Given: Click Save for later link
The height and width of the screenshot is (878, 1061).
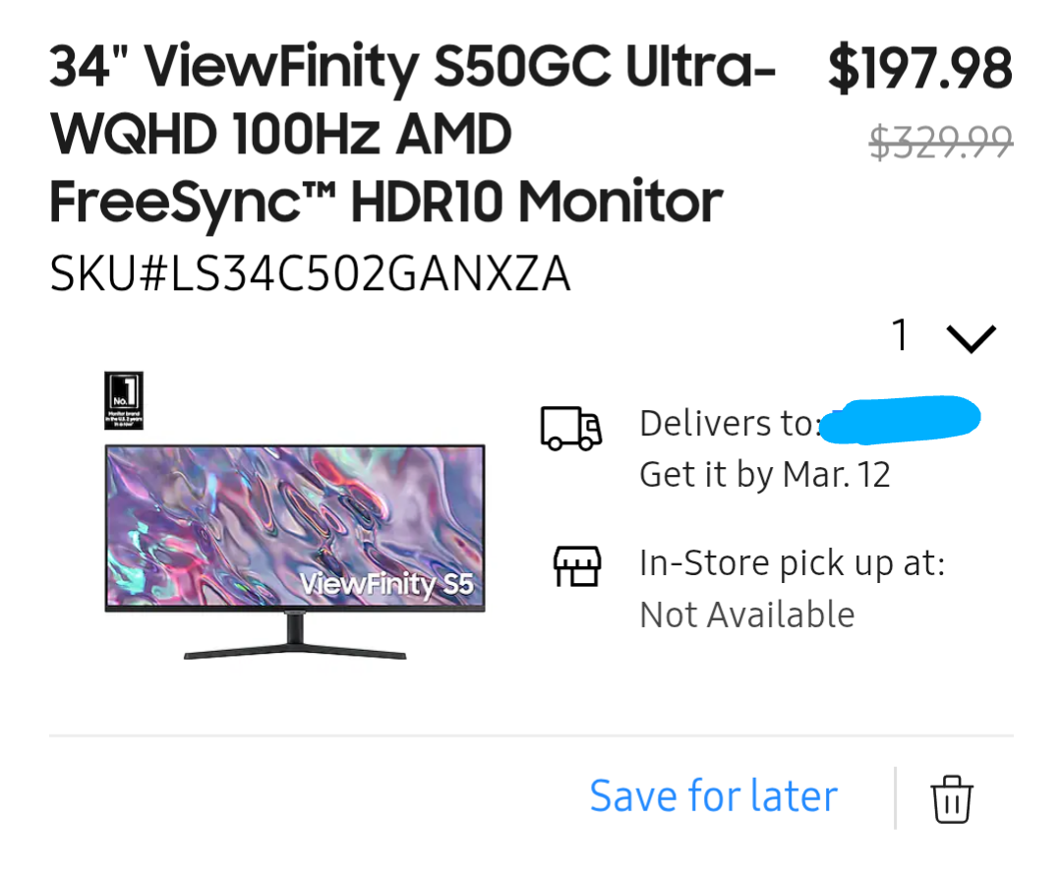Looking at the screenshot, I should tap(713, 795).
